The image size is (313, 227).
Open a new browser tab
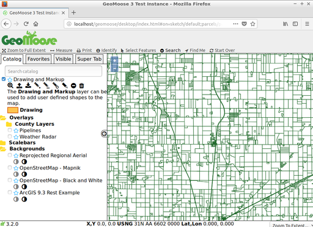[74, 13]
